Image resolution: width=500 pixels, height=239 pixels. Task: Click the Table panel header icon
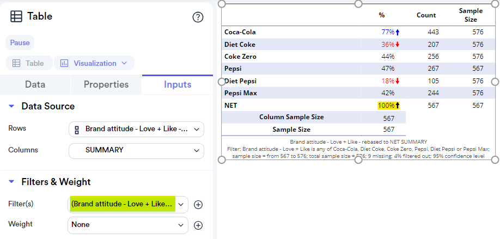click(x=16, y=16)
